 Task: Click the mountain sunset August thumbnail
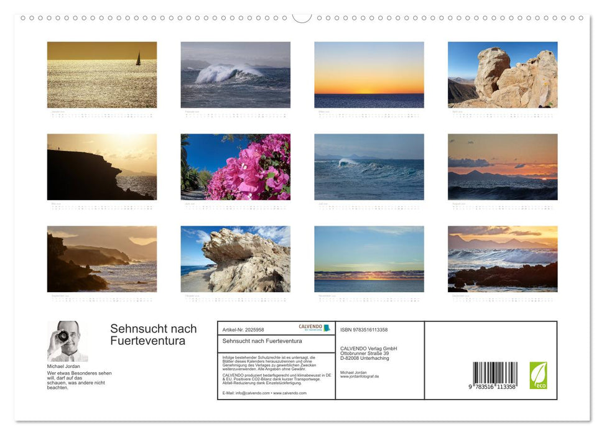[x=501, y=167]
